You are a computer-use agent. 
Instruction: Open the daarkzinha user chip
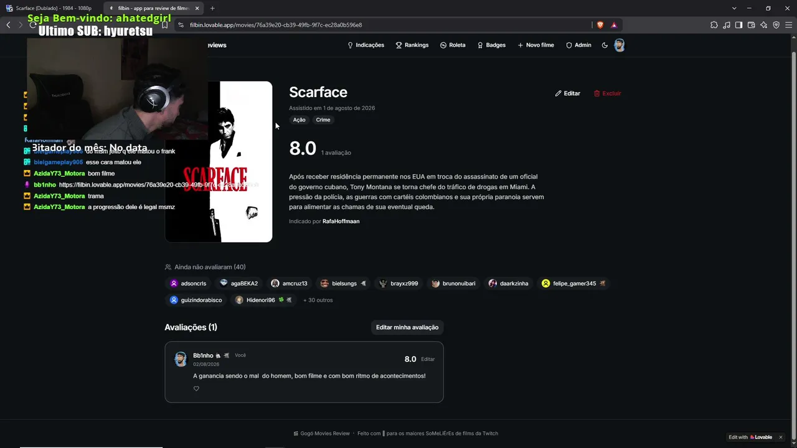(x=509, y=284)
